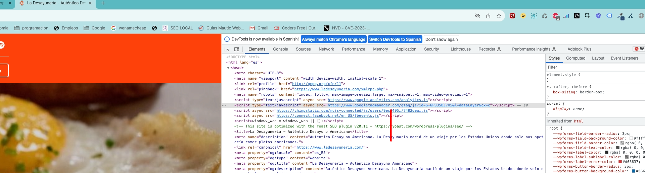The image size is (645, 173).
Task: Open the yellow circle 'w' extension
Action: click(523, 16)
